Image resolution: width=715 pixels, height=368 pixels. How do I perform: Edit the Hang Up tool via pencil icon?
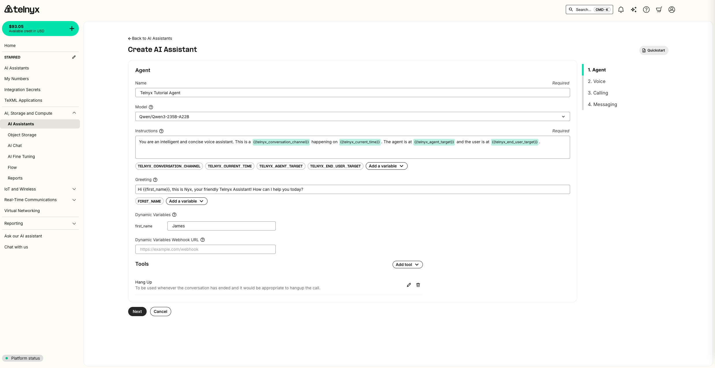pos(409,285)
